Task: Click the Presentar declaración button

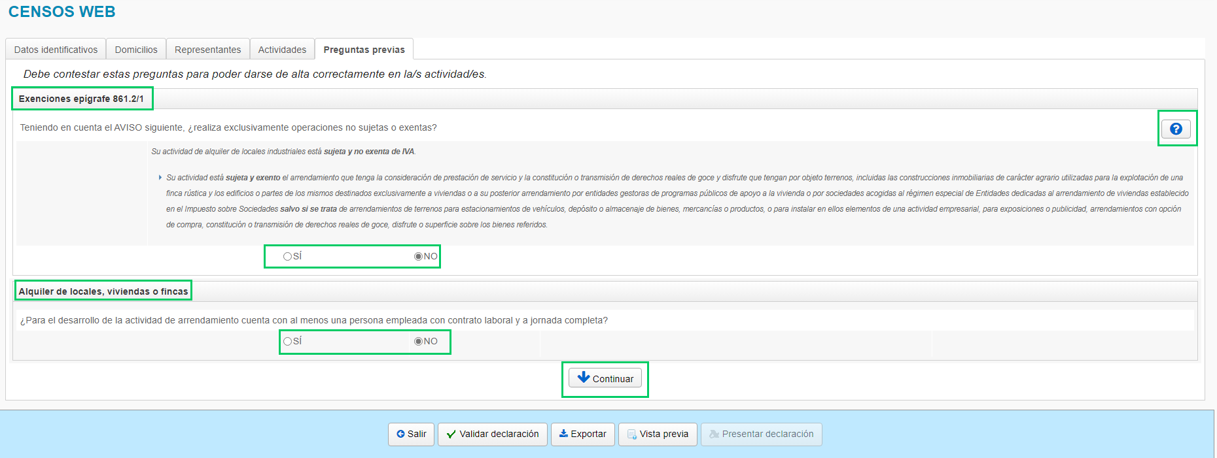Action: 761,434
